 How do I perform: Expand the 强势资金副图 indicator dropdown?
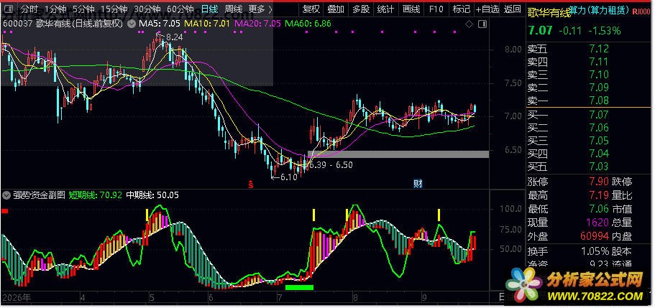(x=6, y=195)
